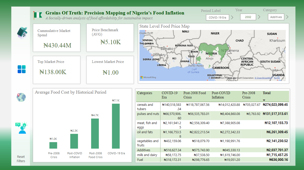
Task: Click Grains Of Truth dashboard title
Action: click(115, 13)
